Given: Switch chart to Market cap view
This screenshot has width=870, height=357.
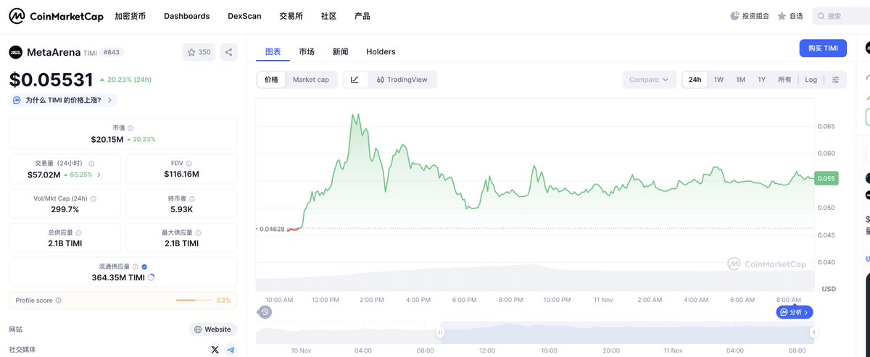Looking at the screenshot, I should 310,80.
